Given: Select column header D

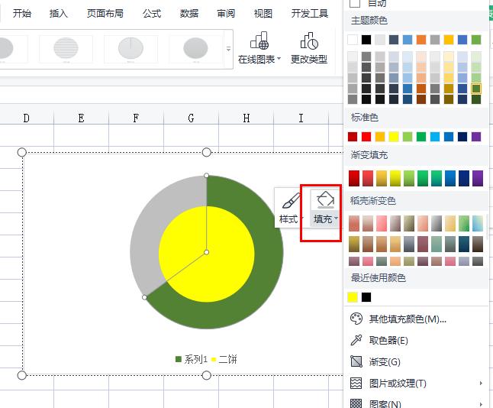Looking at the screenshot, I should (x=27, y=118).
